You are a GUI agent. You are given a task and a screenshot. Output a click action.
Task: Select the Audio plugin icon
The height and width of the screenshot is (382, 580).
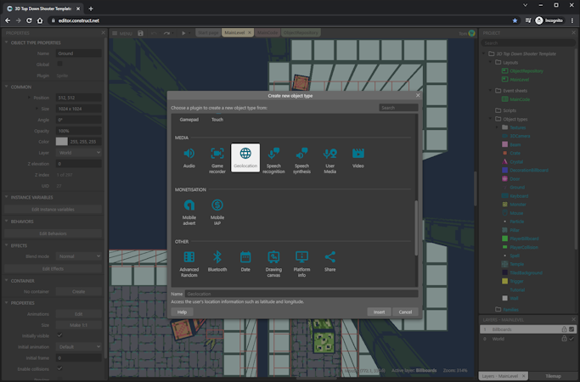coord(189,154)
